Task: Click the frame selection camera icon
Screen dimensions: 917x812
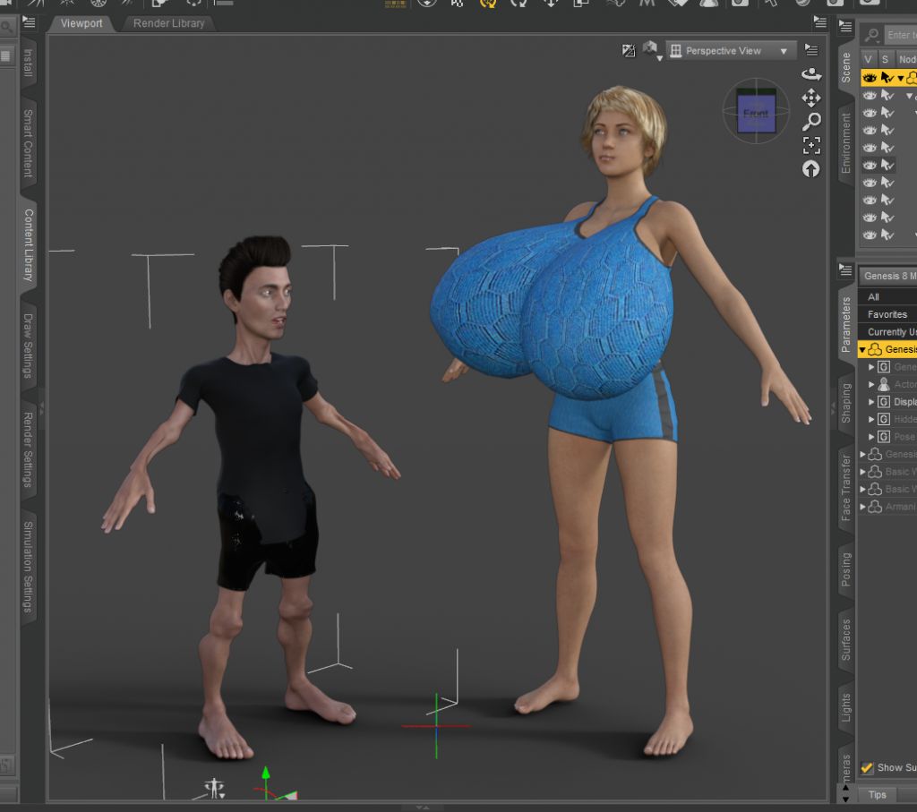Action: [811, 145]
